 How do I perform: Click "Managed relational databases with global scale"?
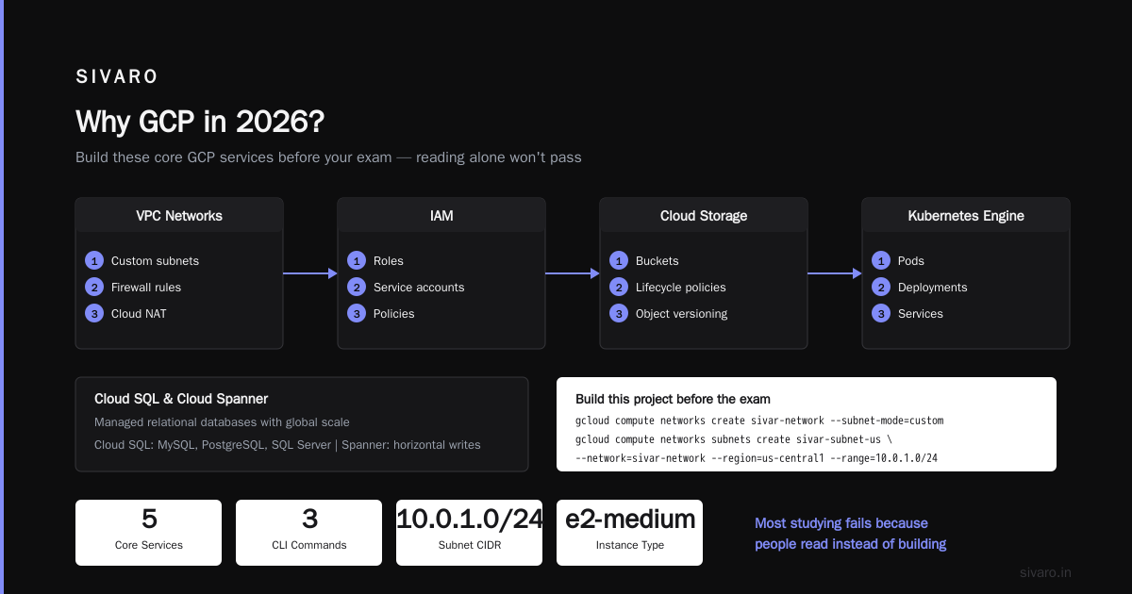pos(222,422)
